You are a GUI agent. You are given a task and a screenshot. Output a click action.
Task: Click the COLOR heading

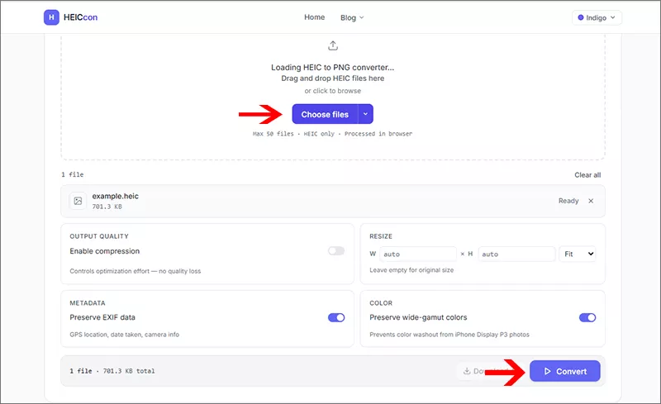tap(381, 302)
